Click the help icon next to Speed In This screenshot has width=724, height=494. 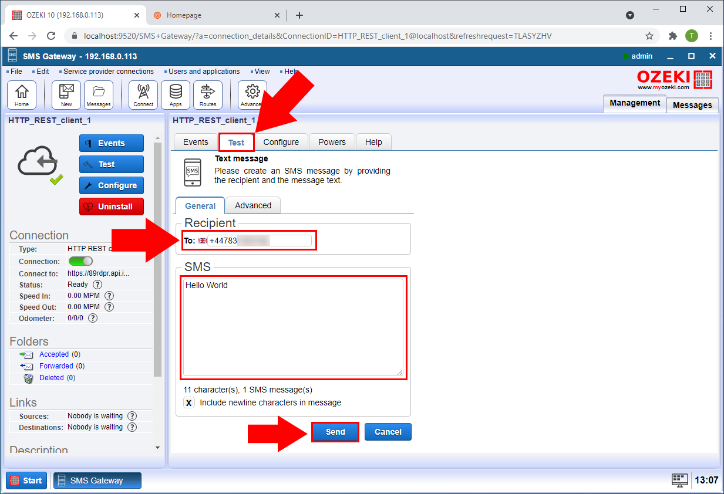109,296
